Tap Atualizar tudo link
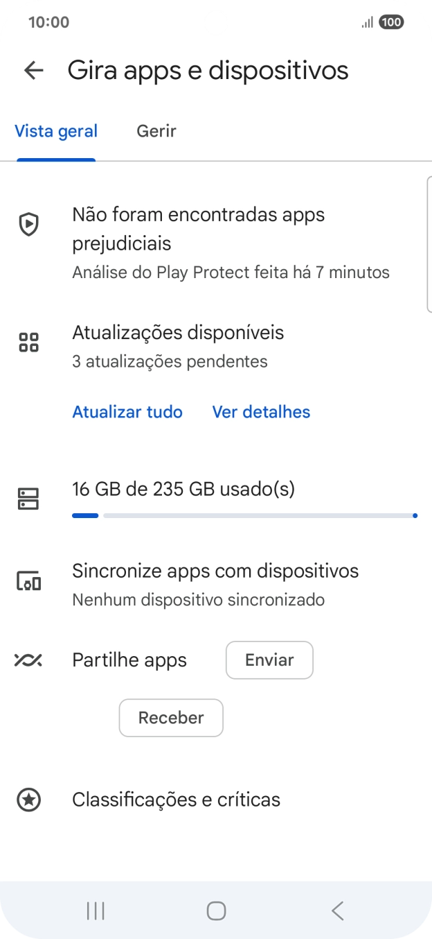This screenshot has height=939, width=432. pos(127,412)
